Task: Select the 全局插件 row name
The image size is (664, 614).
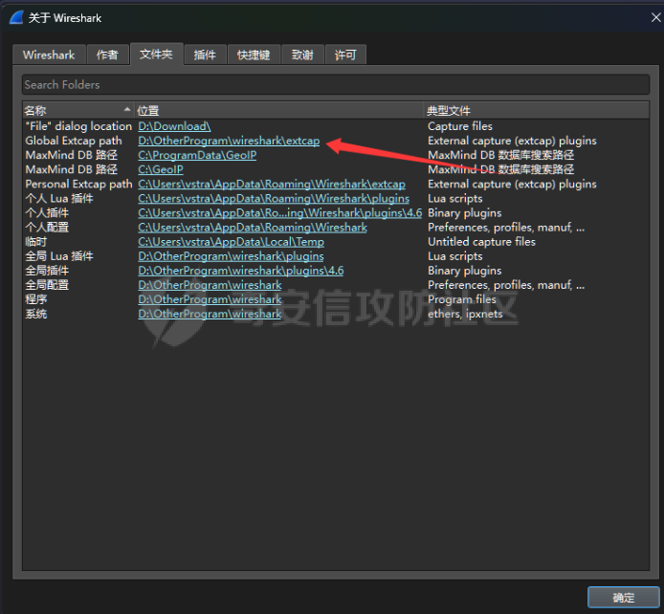Action: point(47,271)
